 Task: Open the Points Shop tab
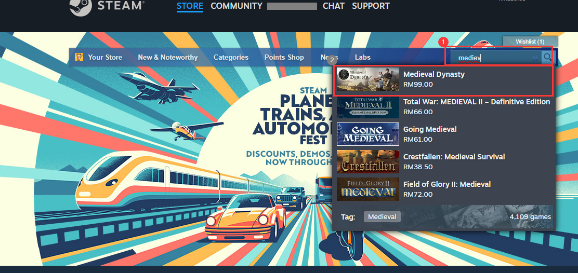pyautogui.click(x=284, y=58)
